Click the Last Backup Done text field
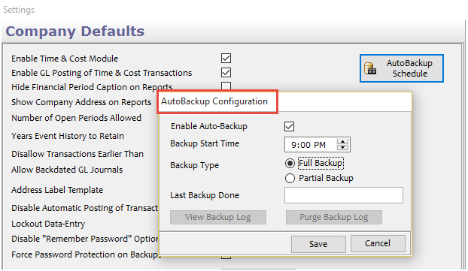This screenshot has height=271, width=468. coord(344,195)
